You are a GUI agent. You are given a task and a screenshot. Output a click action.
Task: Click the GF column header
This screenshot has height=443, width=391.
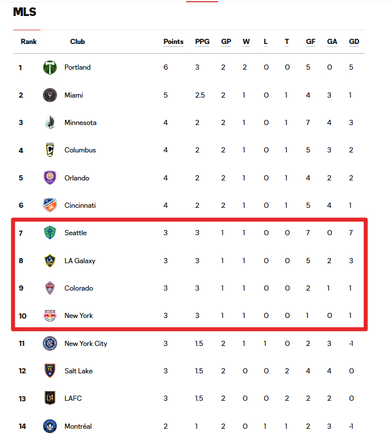point(311,42)
